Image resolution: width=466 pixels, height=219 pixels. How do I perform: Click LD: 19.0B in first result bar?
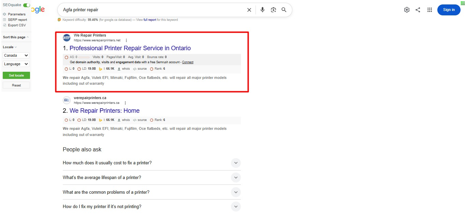(x=87, y=69)
